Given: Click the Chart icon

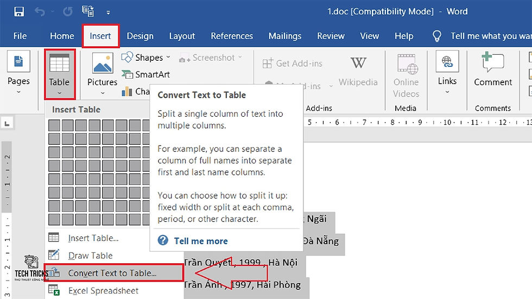Looking at the screenshot, I should [x=127, y=91].
